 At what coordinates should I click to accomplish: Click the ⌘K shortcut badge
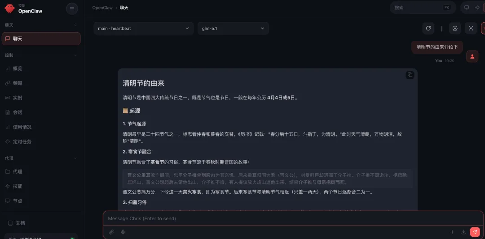447,8
